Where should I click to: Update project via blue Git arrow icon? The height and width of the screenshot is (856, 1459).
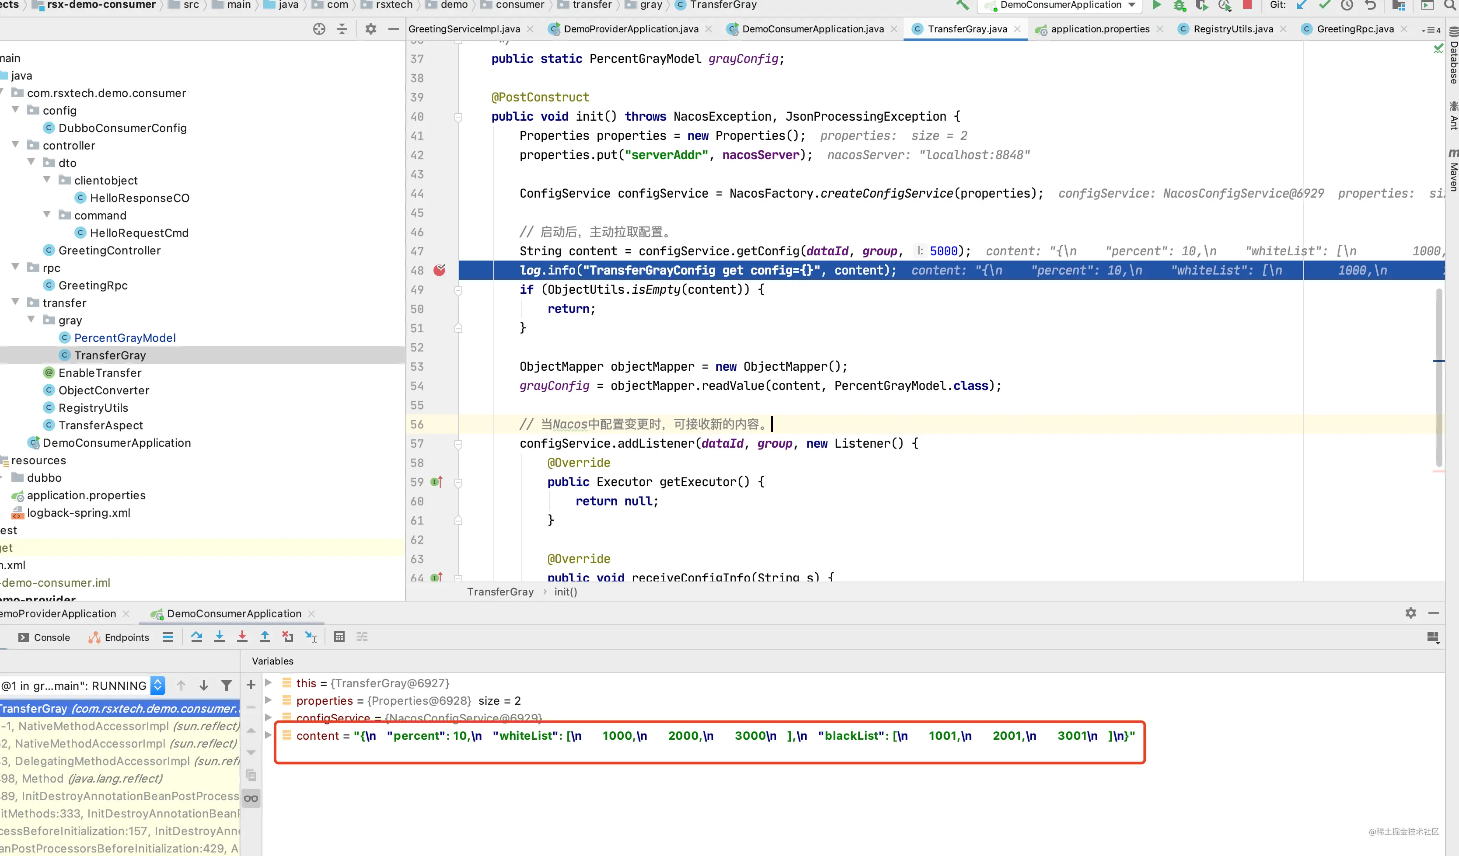(1302, 5)
